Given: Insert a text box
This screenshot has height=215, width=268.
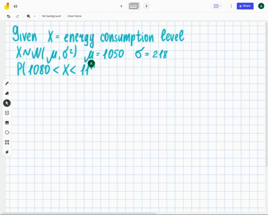Looking at the screenshot, I should [x=7, y=142].
